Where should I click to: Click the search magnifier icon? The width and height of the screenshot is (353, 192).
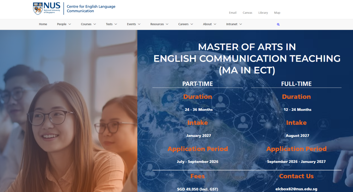point(278,24)
